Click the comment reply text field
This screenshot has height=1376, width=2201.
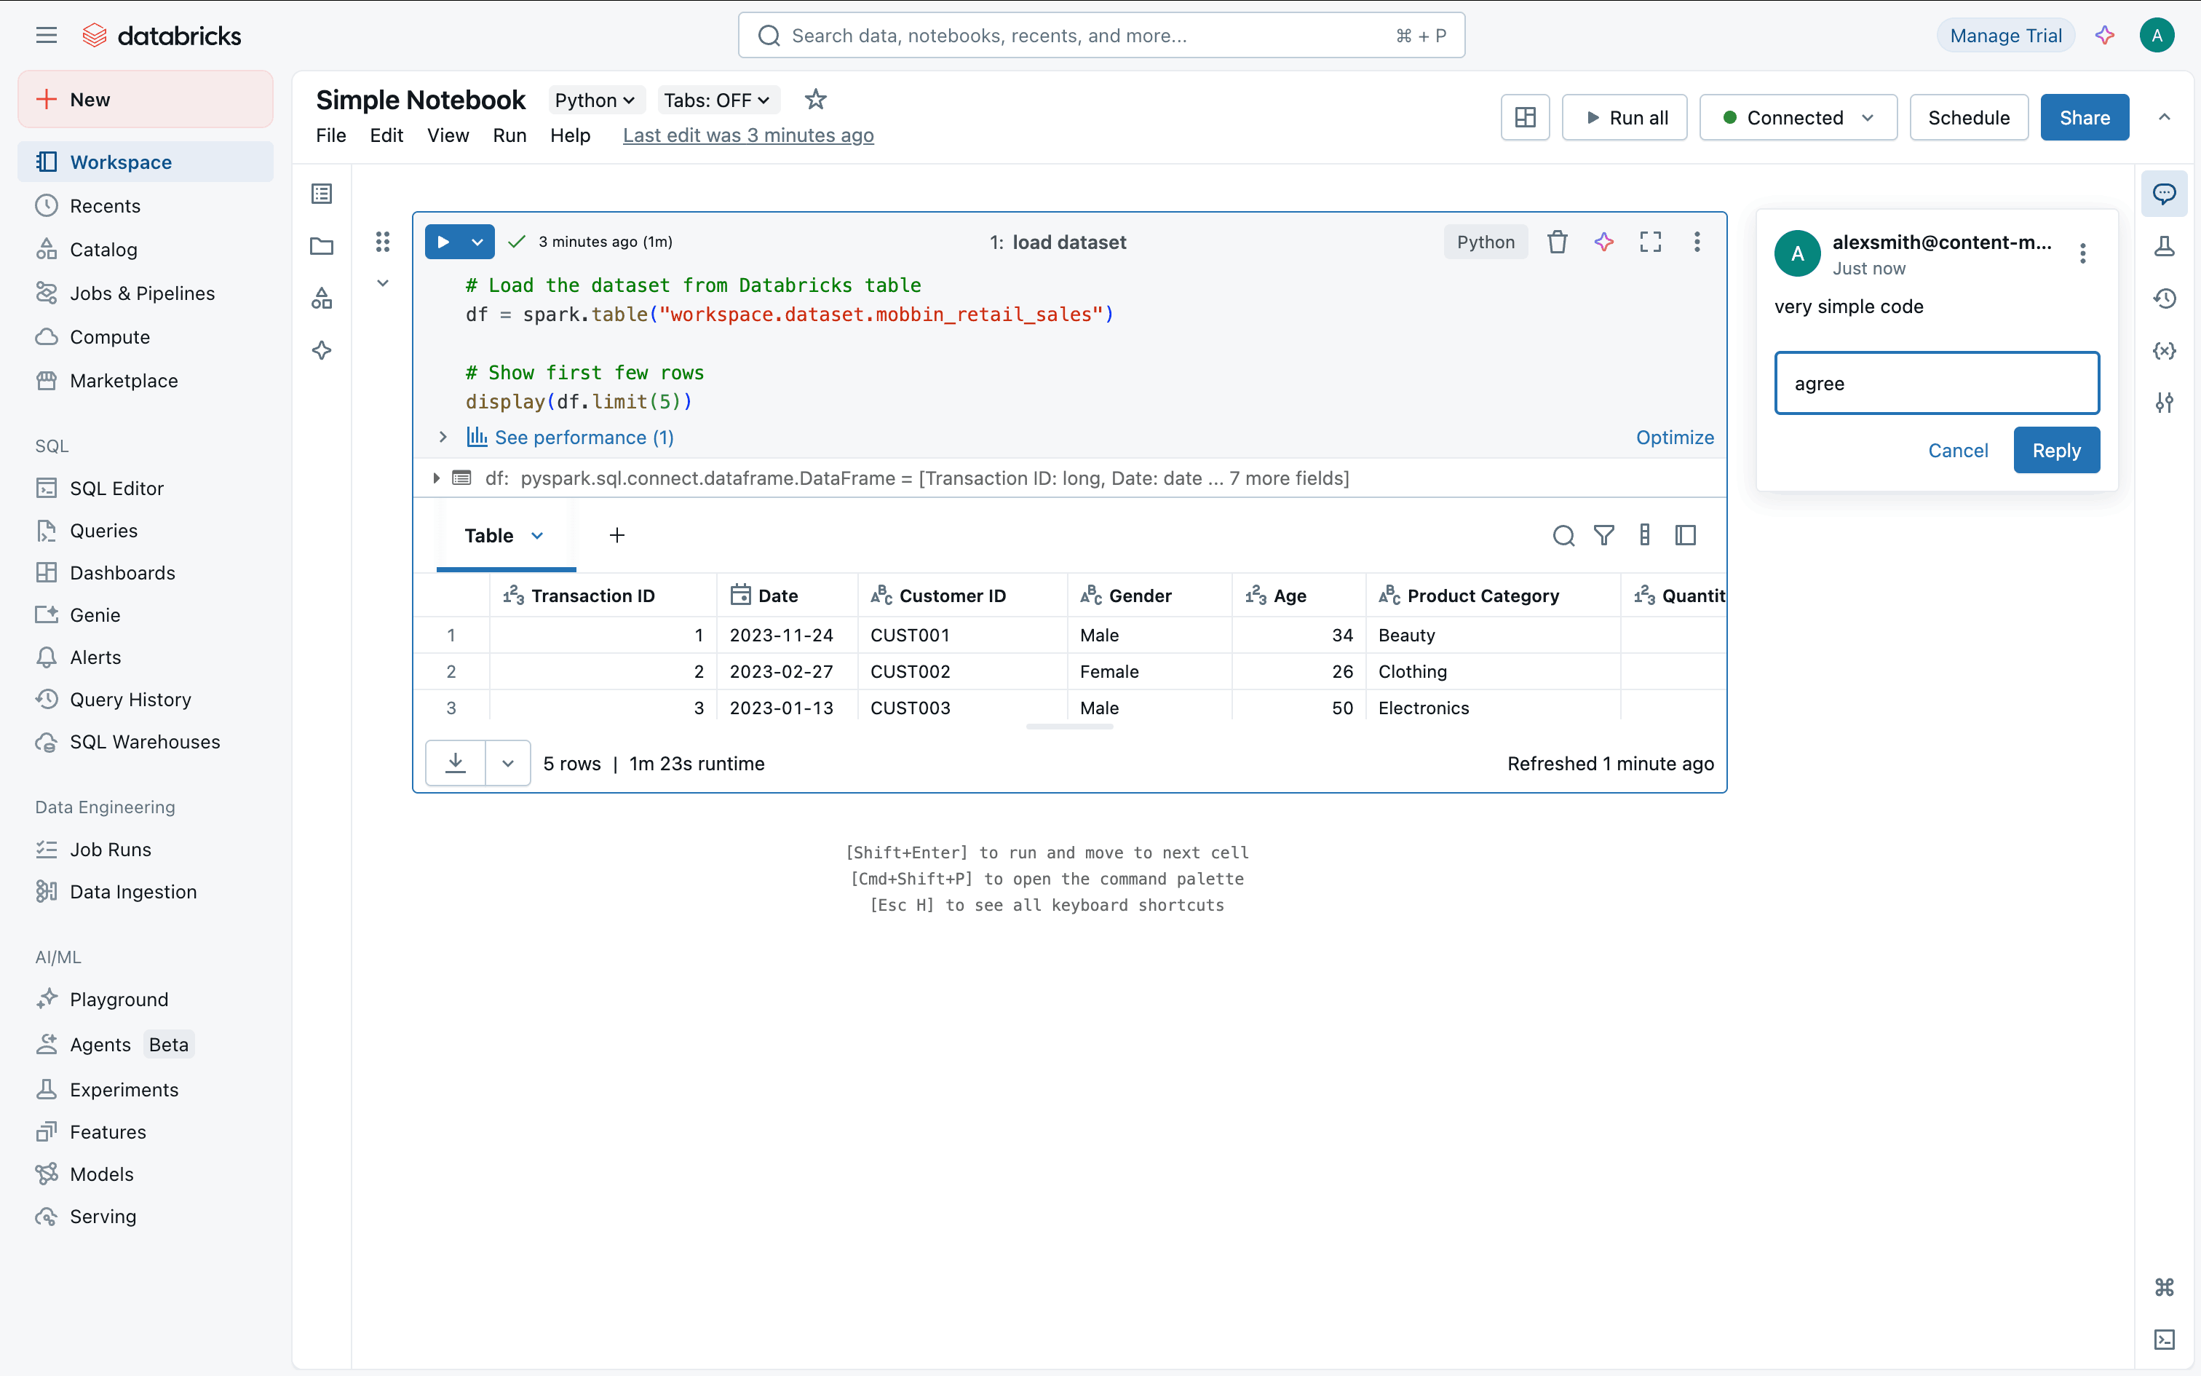(x=1936, y=383)
